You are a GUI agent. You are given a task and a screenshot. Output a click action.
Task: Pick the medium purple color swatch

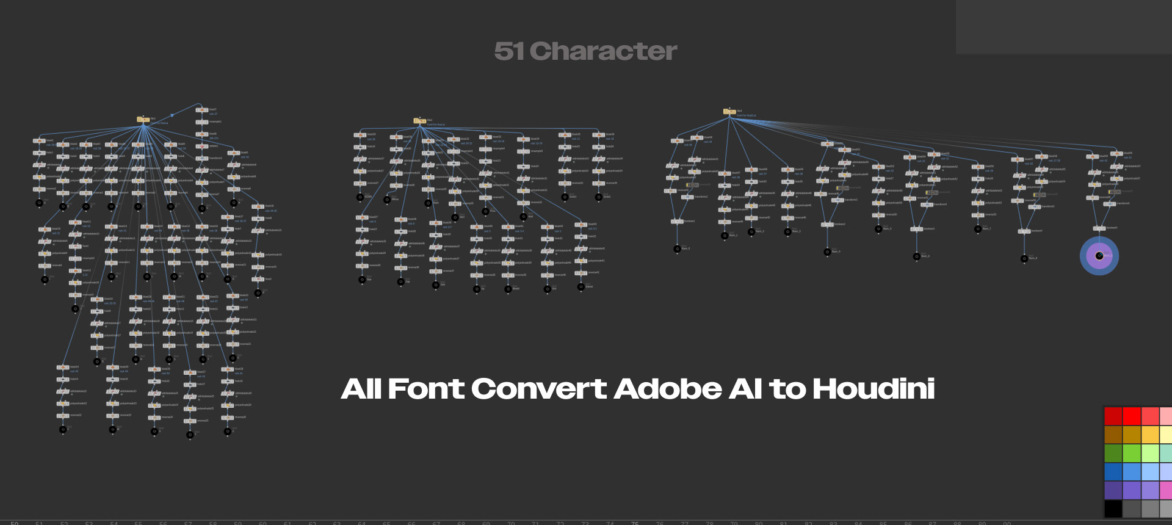coord(1132,490)
